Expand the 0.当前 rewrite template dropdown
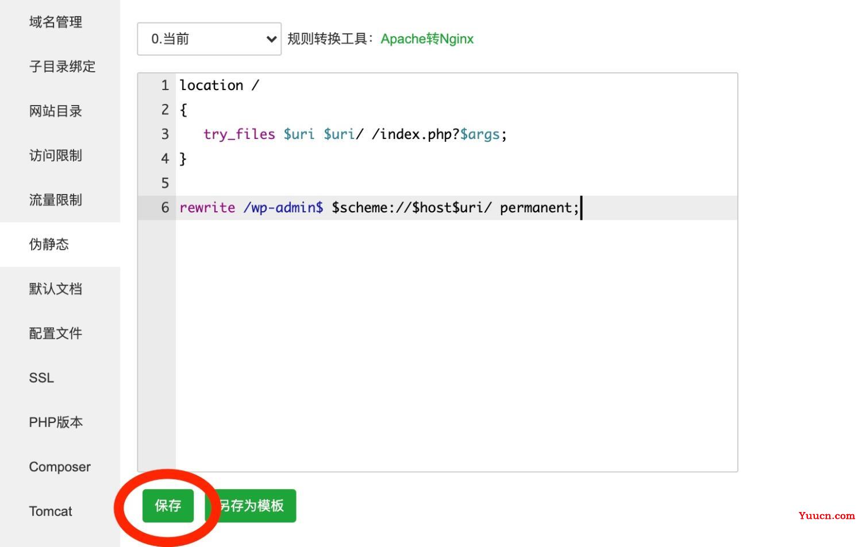 pyautogui.click(x=209, y=39)
